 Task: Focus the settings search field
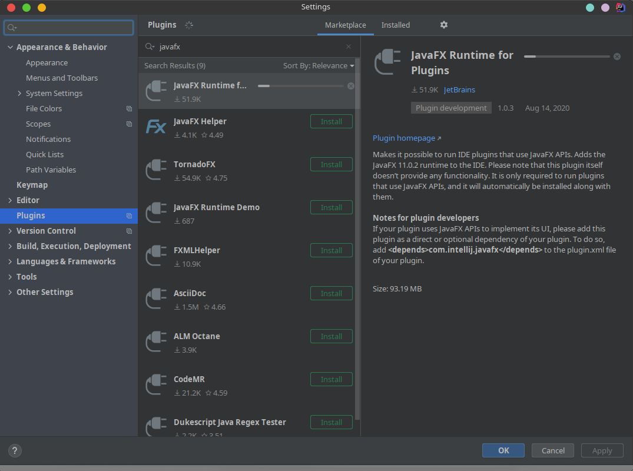(69, 28)
